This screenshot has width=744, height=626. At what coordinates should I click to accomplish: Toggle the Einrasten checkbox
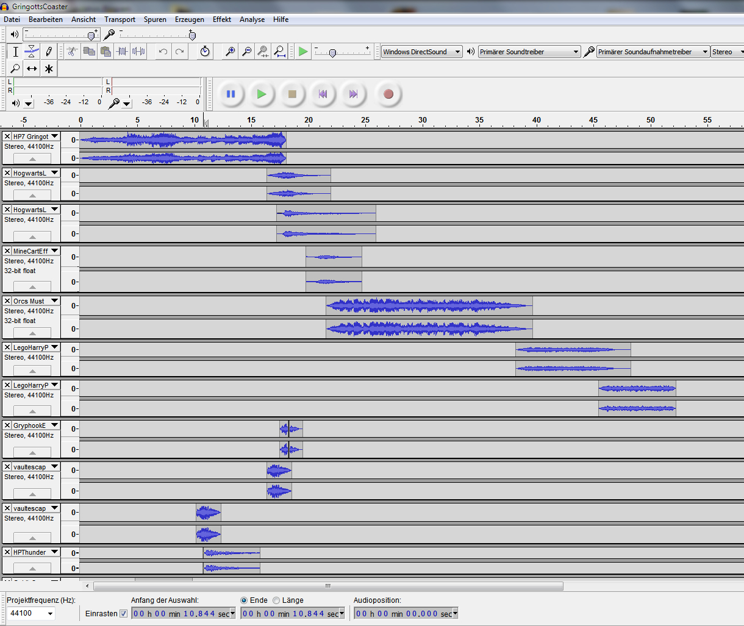coord(124,614)
